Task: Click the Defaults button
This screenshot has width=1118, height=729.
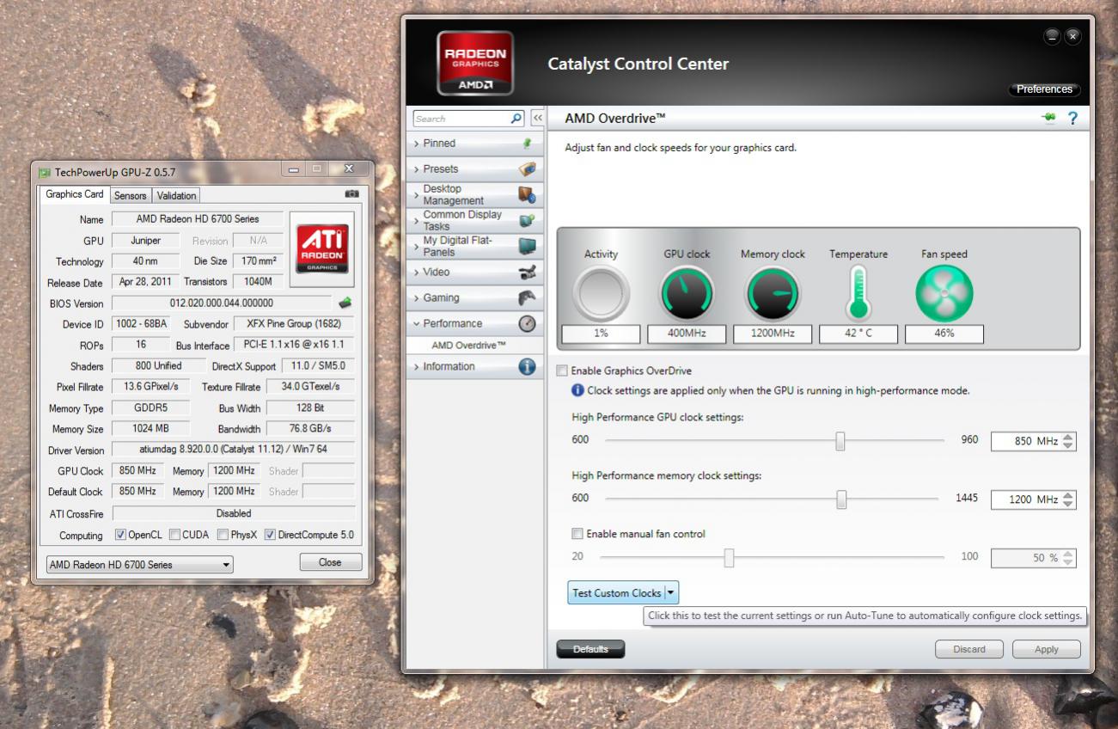Action: 590,649
